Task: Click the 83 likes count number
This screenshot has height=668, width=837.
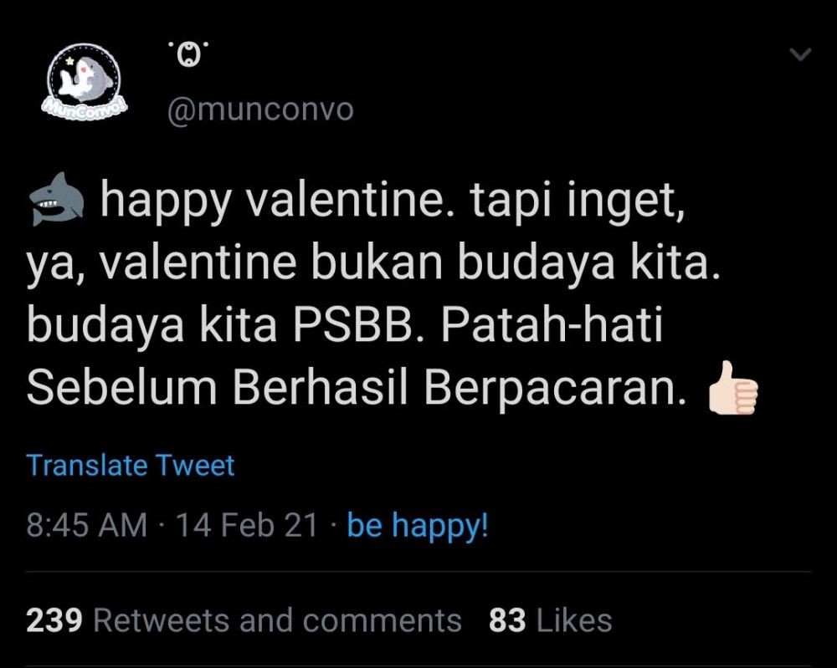Action: coord(507,620)
